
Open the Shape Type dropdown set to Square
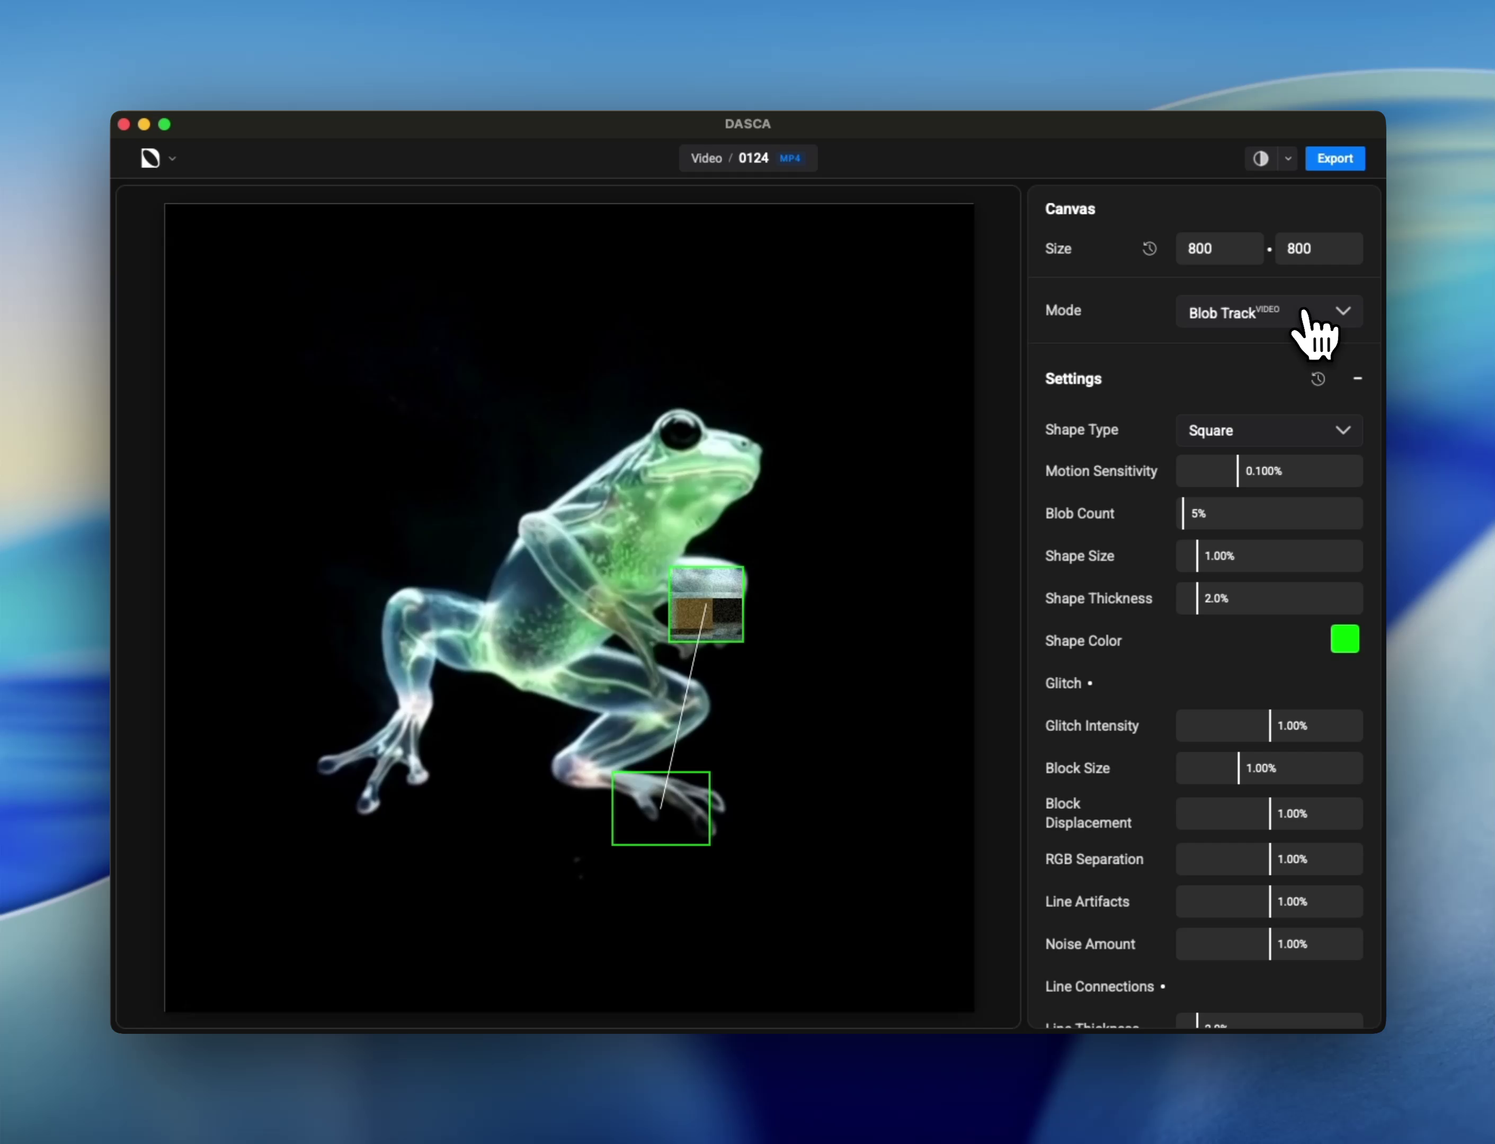pyautogui.click(x=1268, y=431)
